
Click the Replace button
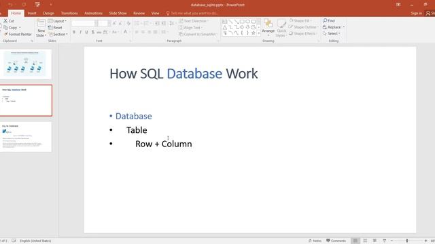point(334,27)
